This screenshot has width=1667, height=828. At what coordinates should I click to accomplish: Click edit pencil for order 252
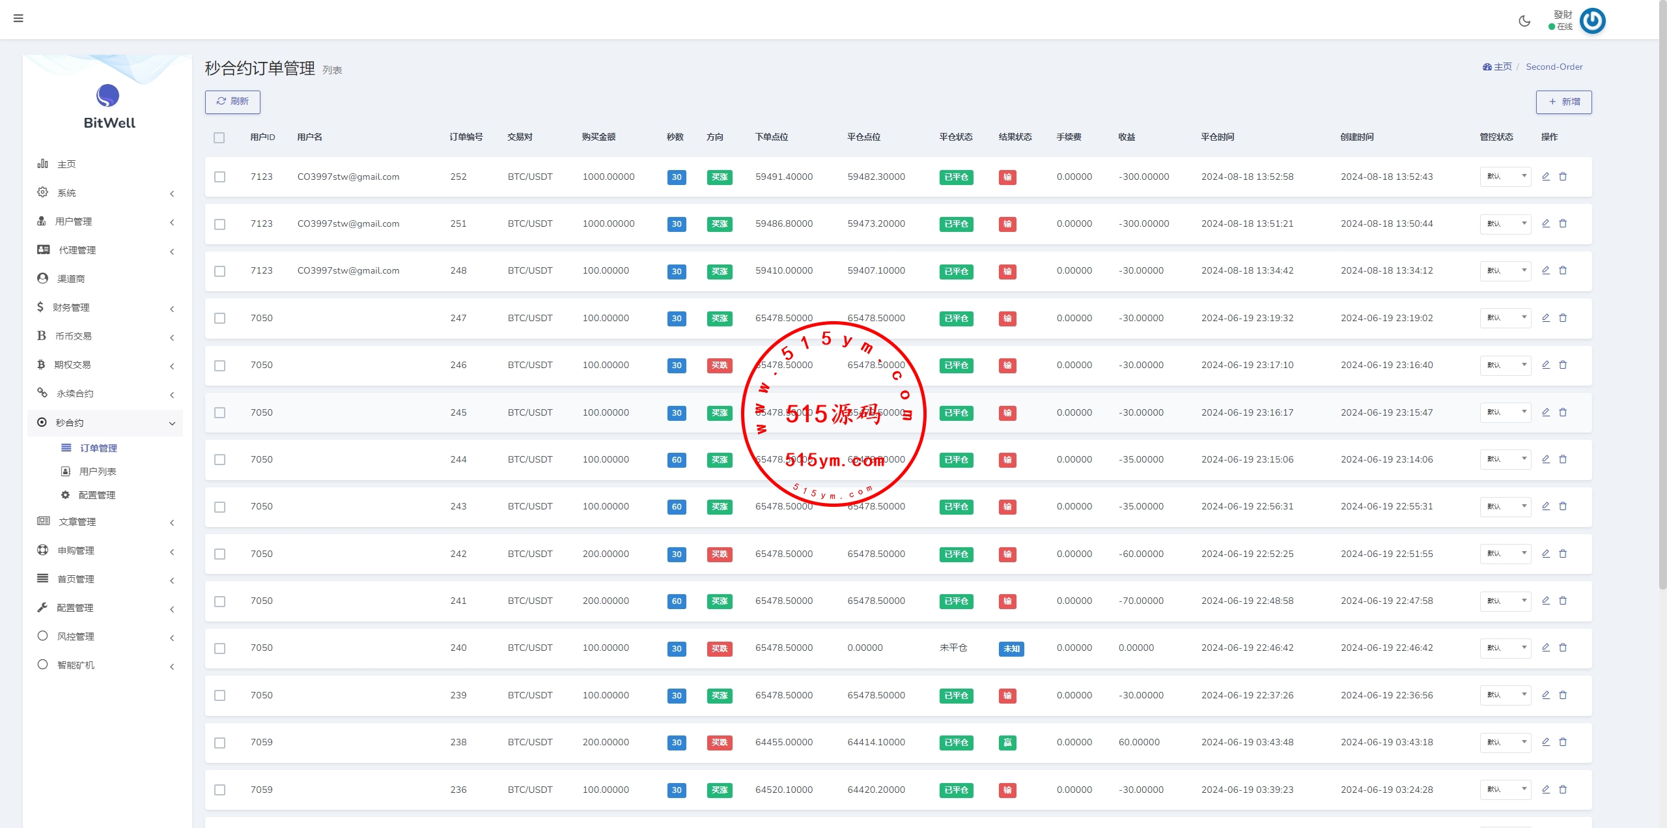pos(1545,177)
